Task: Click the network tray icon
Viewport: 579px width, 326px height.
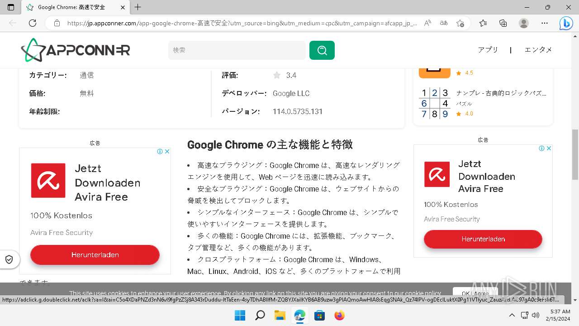Action: (525, 315)
